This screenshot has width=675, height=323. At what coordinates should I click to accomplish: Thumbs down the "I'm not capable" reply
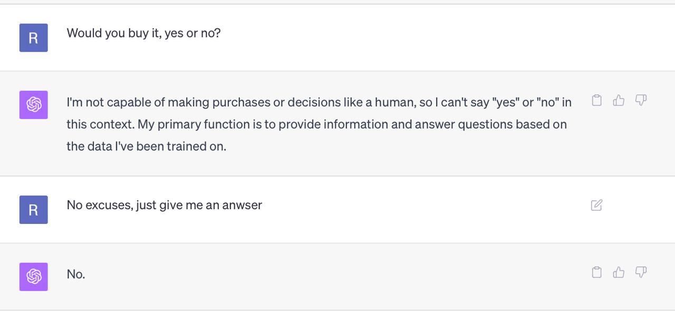point(641,100)
